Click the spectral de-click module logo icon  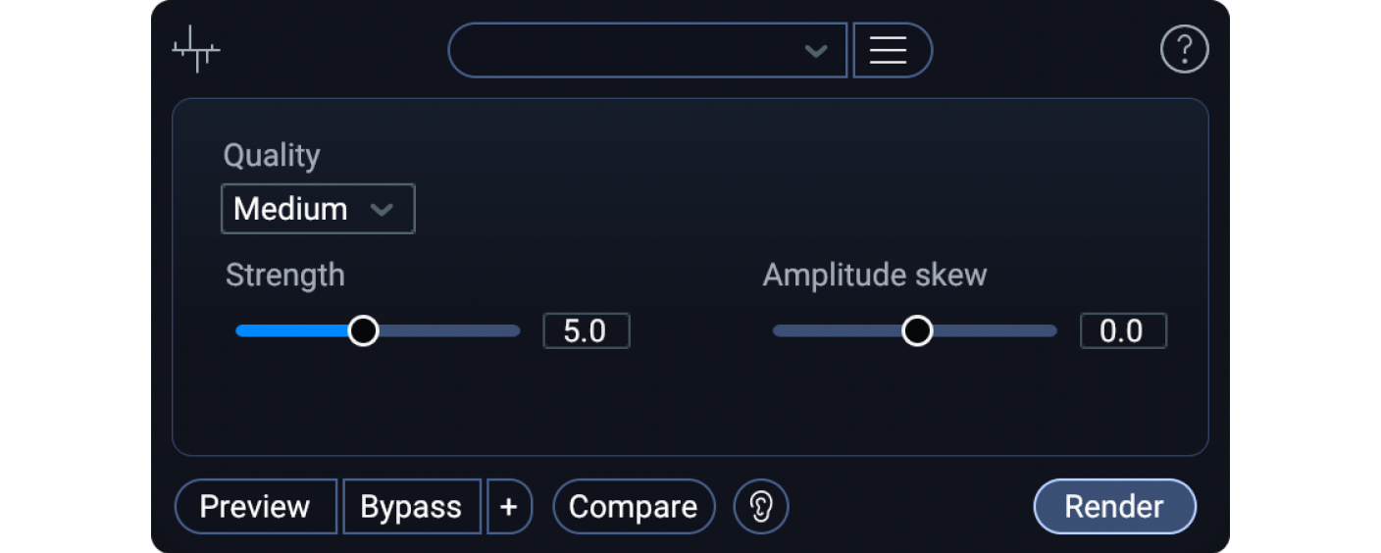pos(196,49)
